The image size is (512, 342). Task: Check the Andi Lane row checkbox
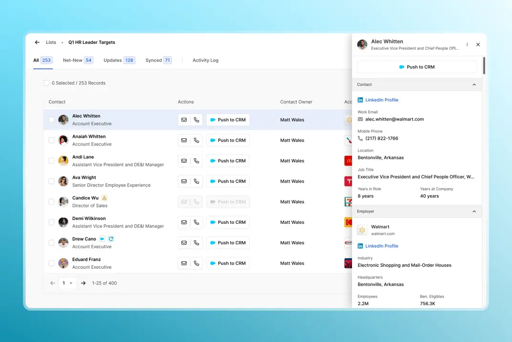tap(52, 161)
